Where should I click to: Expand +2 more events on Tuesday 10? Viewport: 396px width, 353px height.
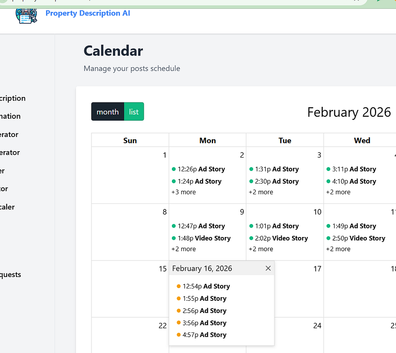(x=261, y=249)
